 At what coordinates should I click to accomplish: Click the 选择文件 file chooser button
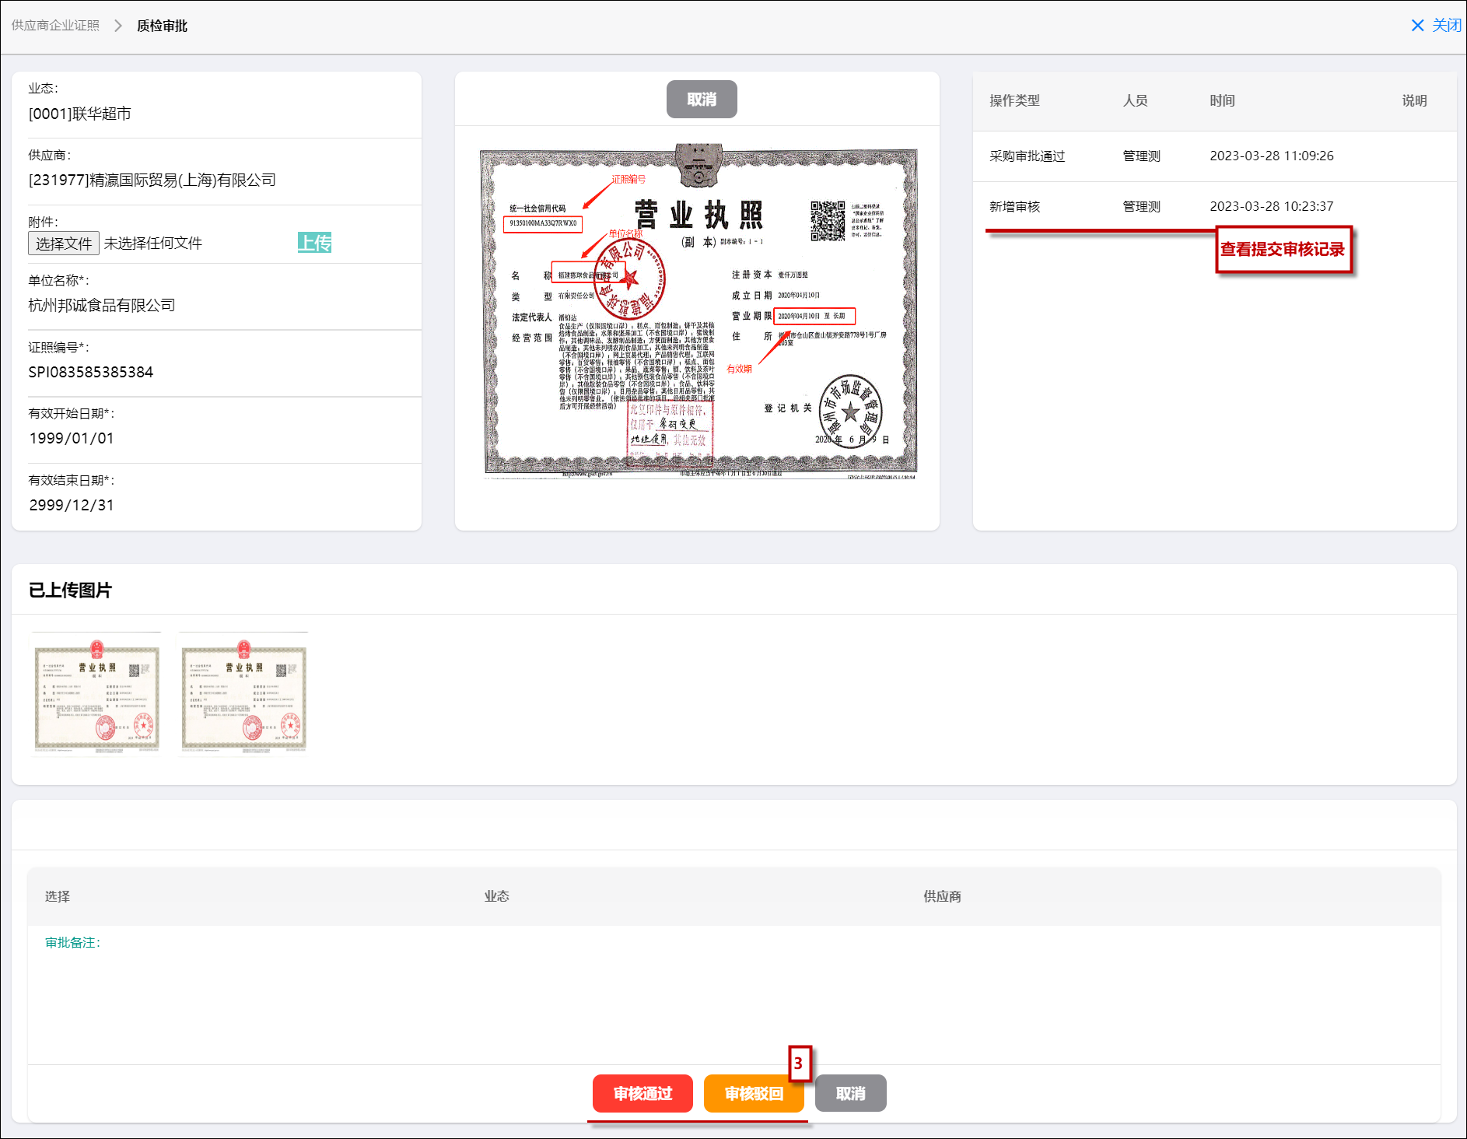pyautogui.click(x=64, y=244)
